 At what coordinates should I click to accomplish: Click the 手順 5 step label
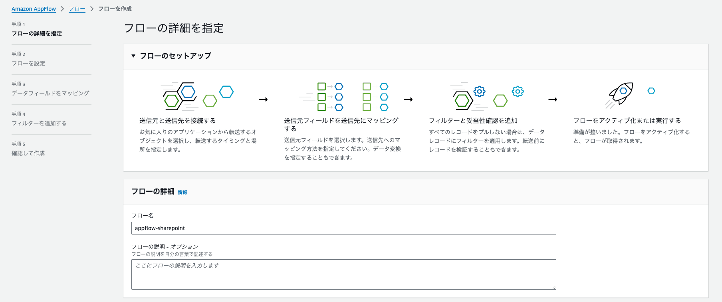(18, 144)
